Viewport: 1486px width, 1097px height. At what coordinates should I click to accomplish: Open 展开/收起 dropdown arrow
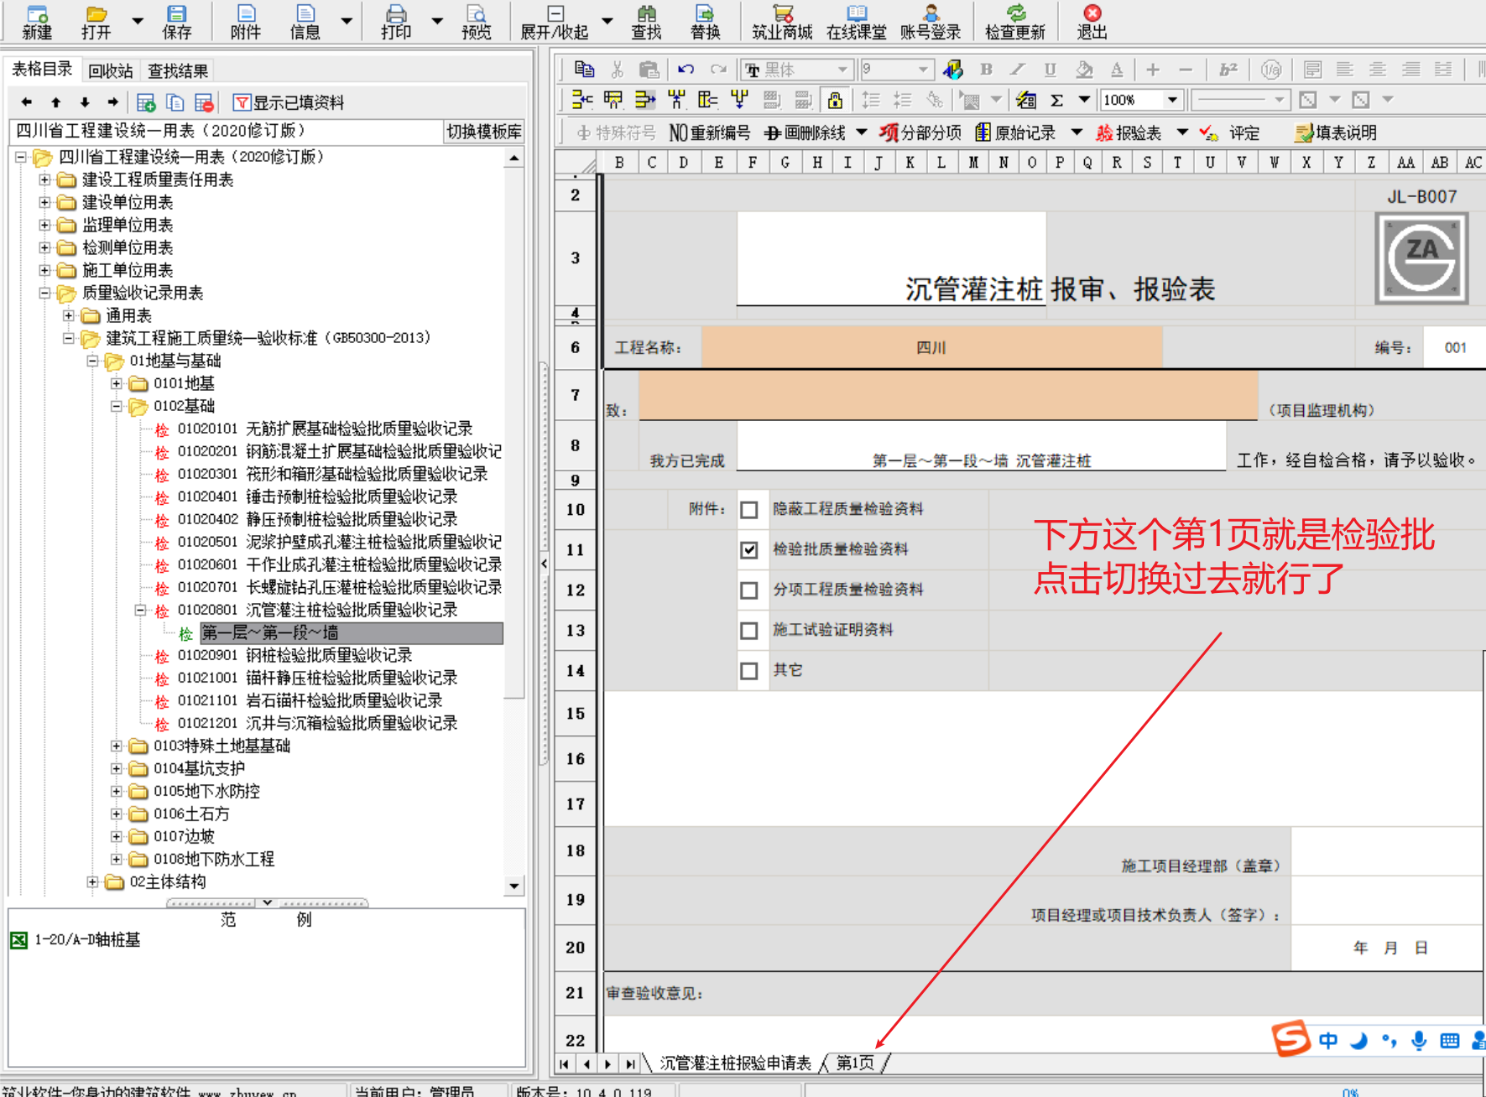coord(607,20)
